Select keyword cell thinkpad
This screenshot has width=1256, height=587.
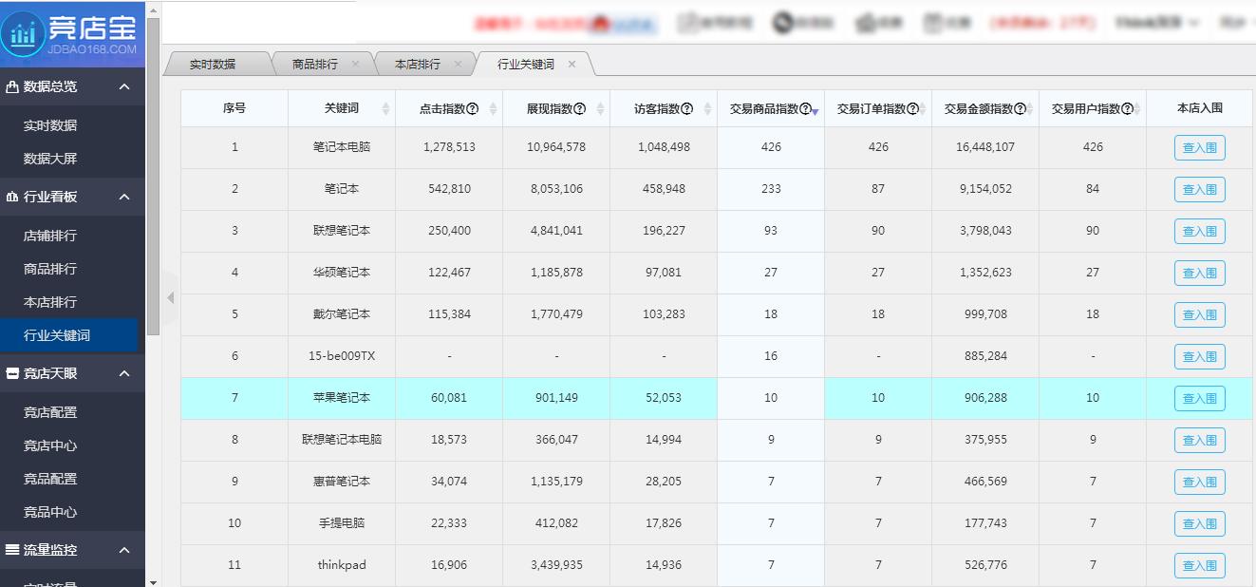coord(342,565)
